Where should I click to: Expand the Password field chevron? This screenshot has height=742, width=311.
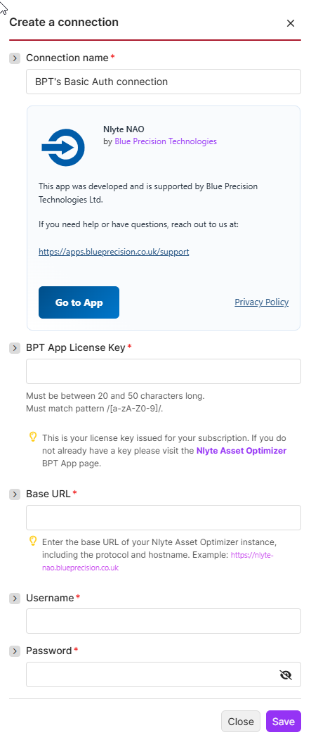point(15,651)
